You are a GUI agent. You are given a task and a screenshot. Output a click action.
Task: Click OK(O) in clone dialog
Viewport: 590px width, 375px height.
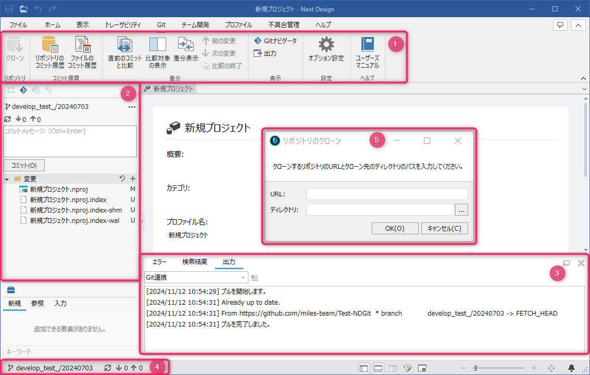click(395, 229)
